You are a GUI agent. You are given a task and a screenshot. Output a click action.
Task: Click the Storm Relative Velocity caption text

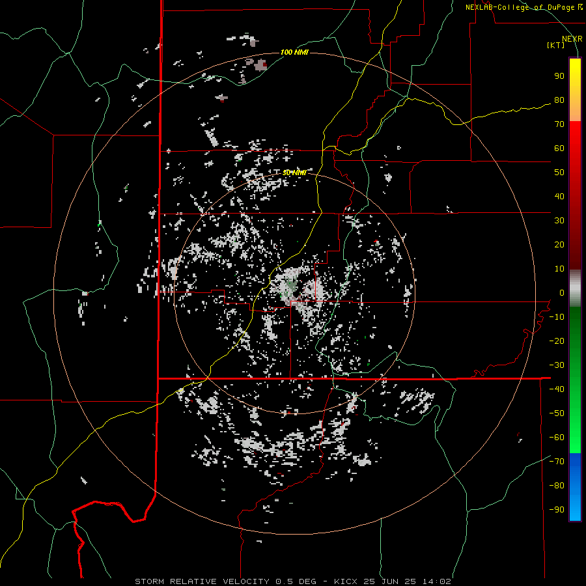292,581
